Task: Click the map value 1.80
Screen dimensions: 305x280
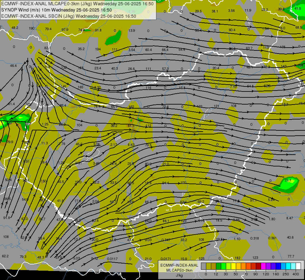Action: 272,219
